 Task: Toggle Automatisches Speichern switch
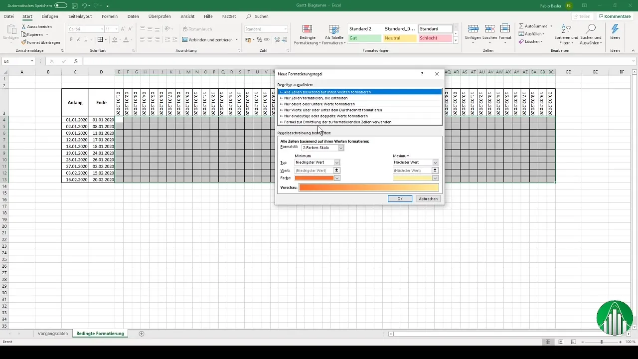click(x=60, y=5)
